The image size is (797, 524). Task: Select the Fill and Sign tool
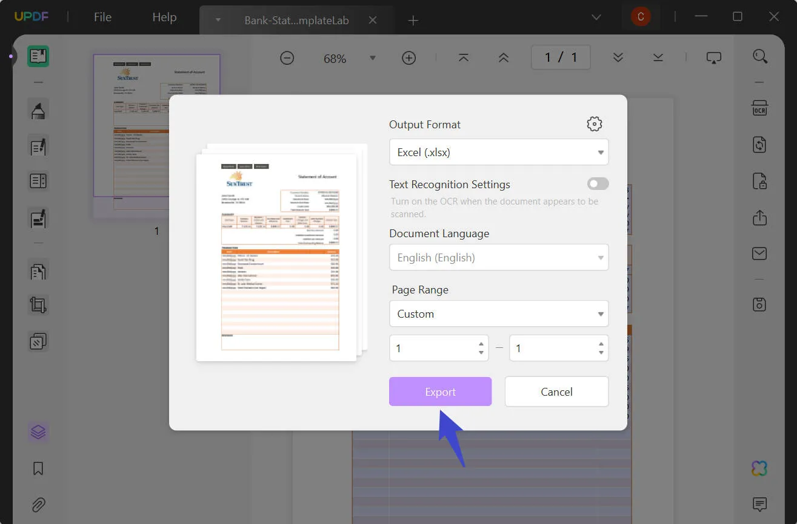point(38,218)
